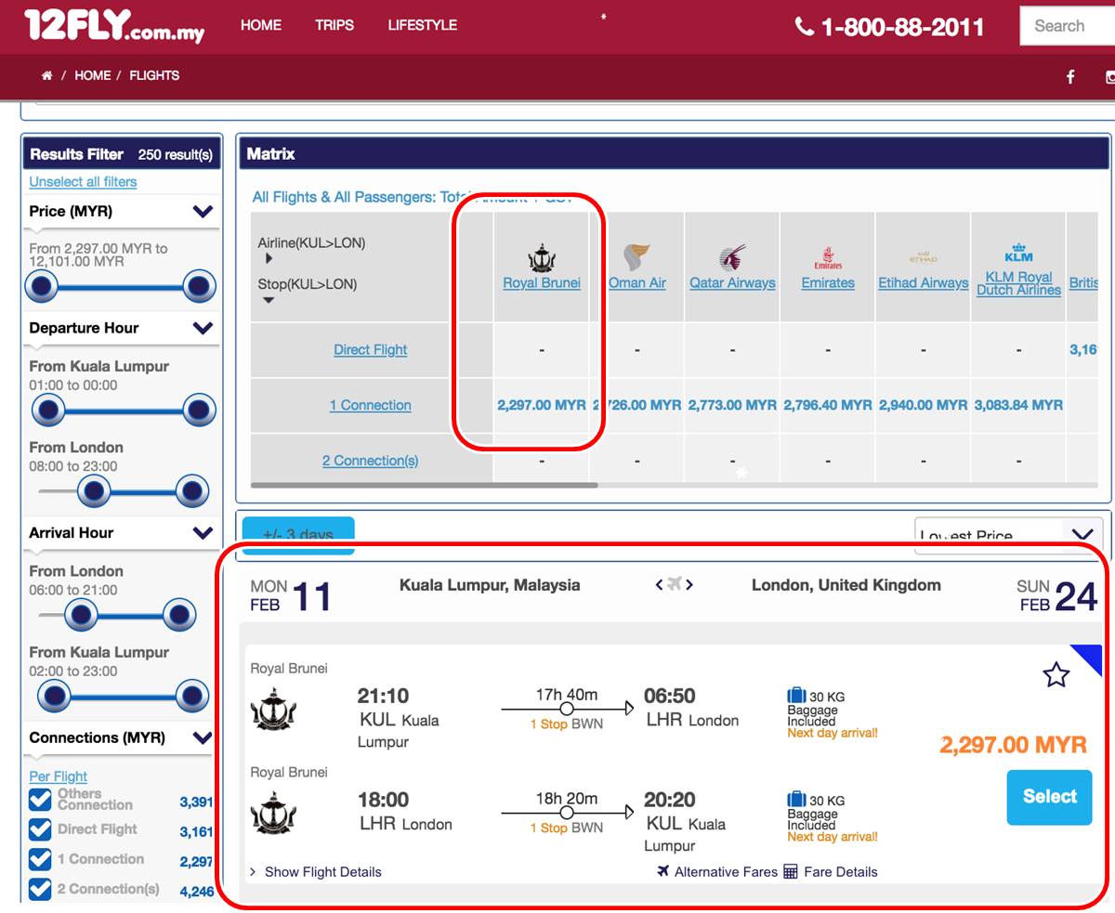Click the plane direction icon between the cities
This screenshot has width=1115, height=913.
(675, 584)
